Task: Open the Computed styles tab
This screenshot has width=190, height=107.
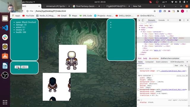Action: [x=149, y=62]
